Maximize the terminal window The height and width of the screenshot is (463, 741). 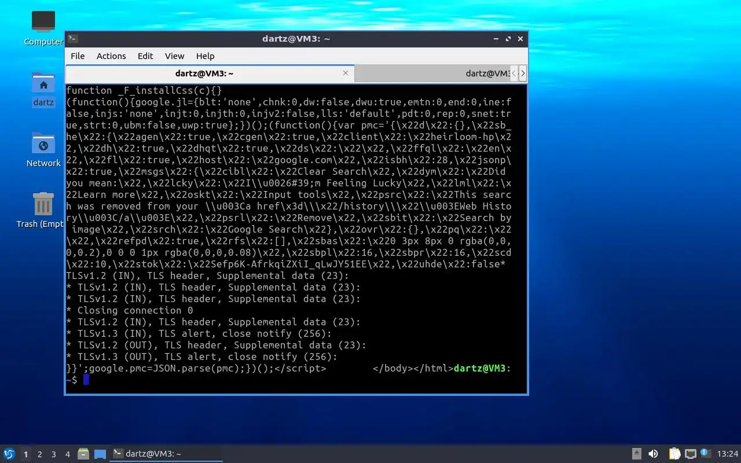pos(508,39)
